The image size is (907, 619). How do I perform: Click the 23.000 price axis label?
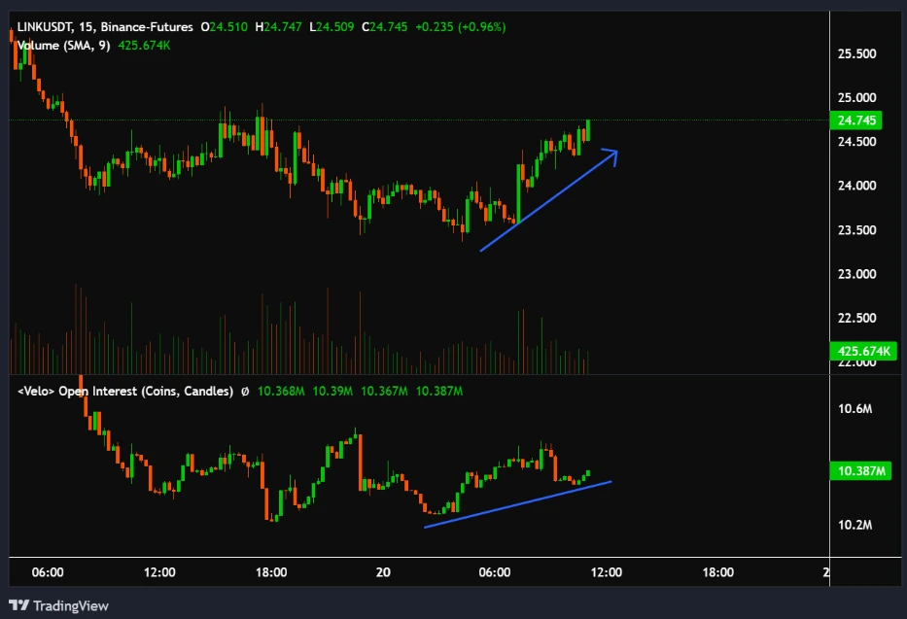coord(856,274)
